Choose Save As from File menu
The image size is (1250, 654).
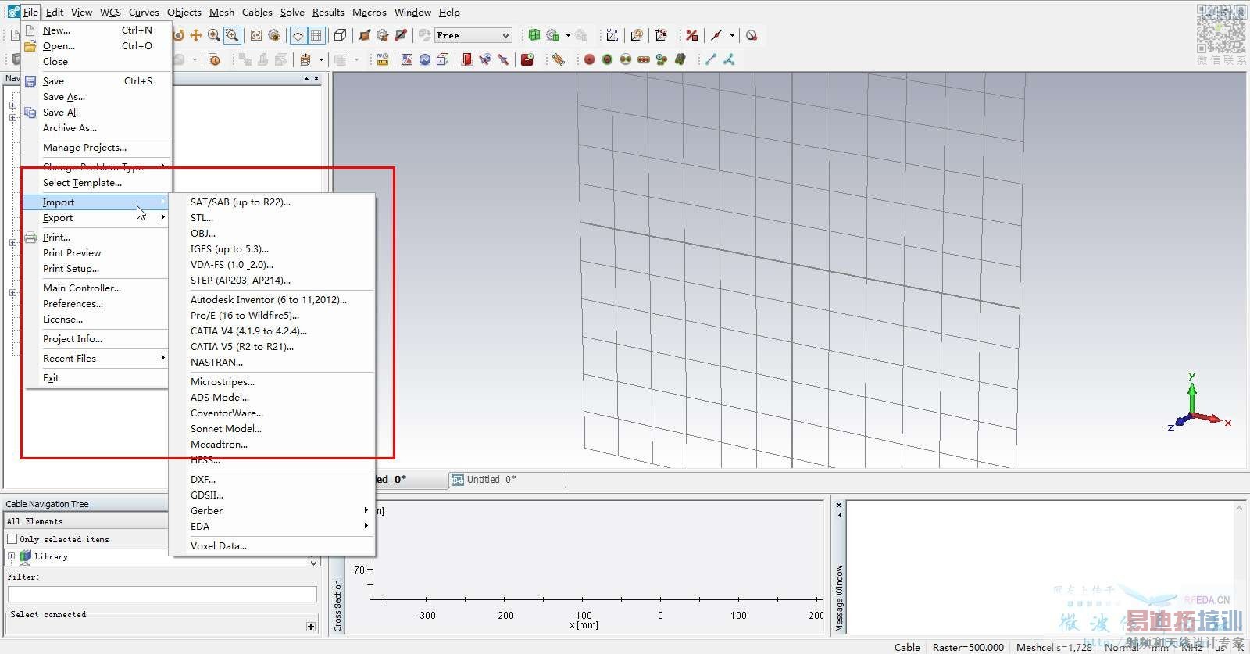(64, 97)
